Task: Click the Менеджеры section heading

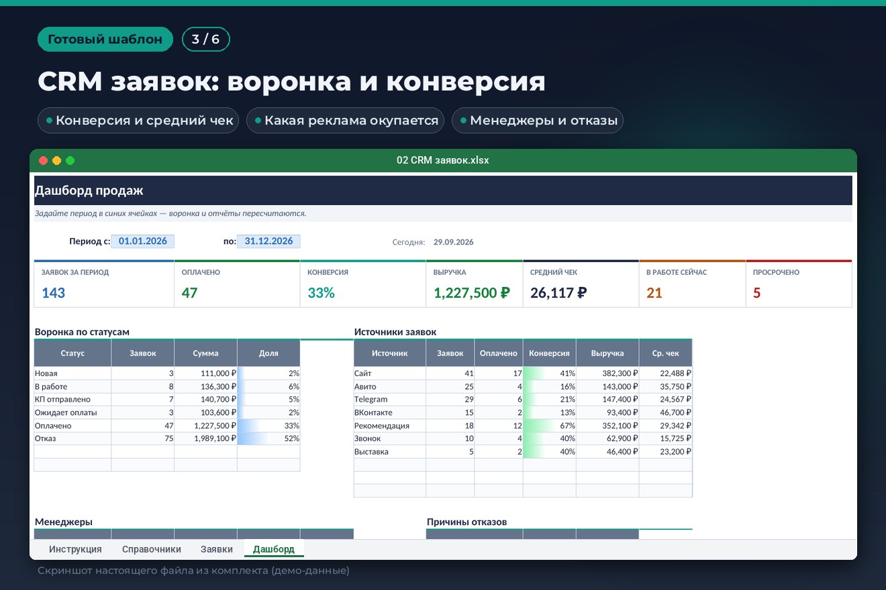Action: coord(64,522)
